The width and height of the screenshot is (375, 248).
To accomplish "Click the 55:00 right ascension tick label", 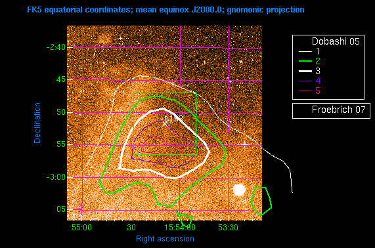I will coord(82,228).
